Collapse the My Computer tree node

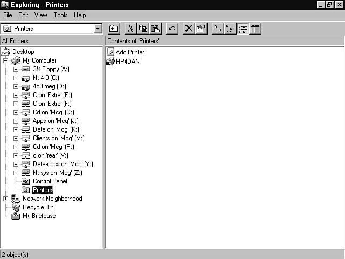click(x=5, y=60)
